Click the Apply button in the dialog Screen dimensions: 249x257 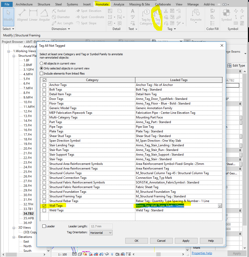pos(186,240)
